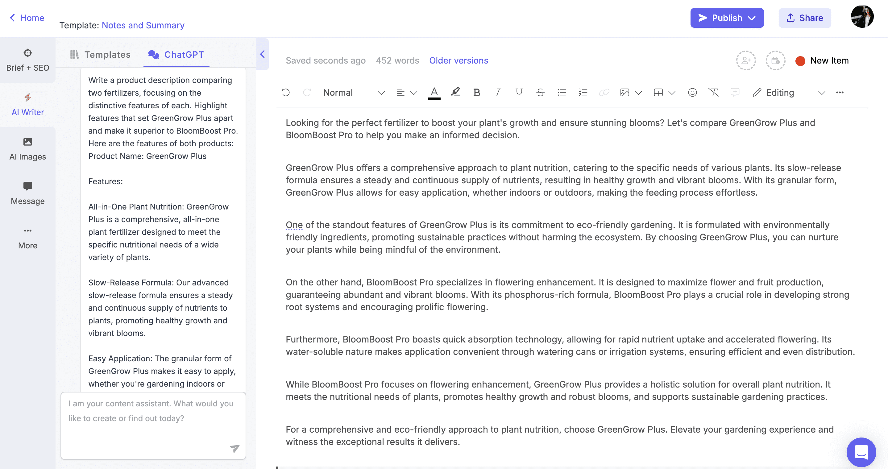Click the redo arrow
This screenshot has width=888, height=469.
(x=307, y=92)
